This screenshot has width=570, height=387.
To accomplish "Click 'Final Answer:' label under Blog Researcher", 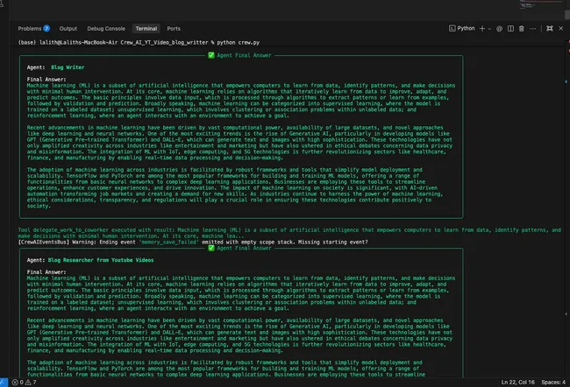I will pyautogui.click(x=46, y=272).
